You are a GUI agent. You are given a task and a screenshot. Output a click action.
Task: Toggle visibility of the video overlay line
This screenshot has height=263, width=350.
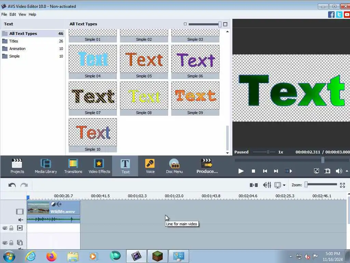pos(5,243)
